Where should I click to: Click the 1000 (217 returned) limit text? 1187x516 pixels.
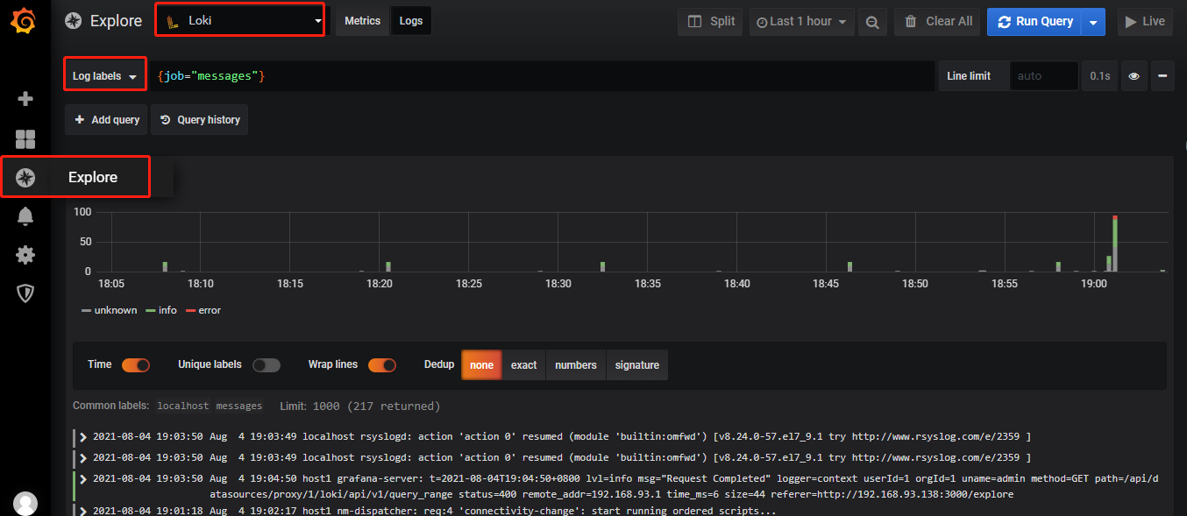[376, 406]
